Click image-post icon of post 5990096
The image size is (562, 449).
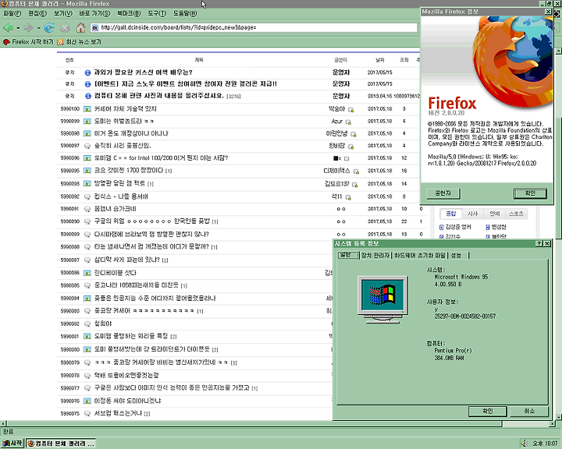tap(87, 158)
